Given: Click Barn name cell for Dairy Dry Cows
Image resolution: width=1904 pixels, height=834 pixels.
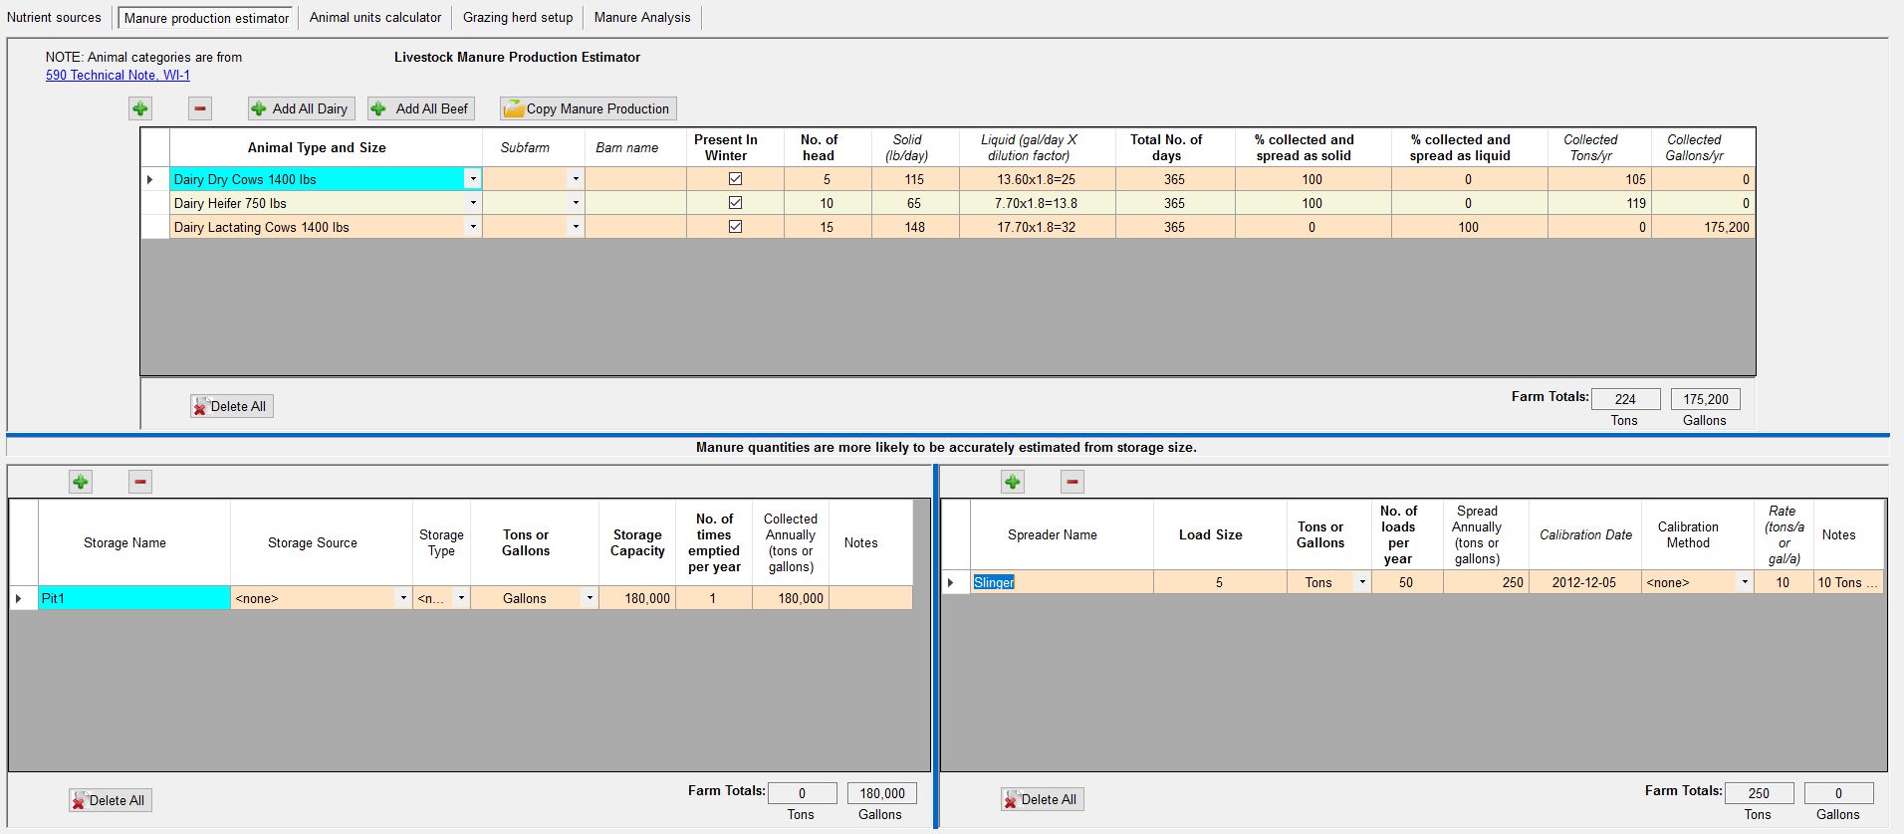Looking at the screenshot, I should (x=635, y=179).
